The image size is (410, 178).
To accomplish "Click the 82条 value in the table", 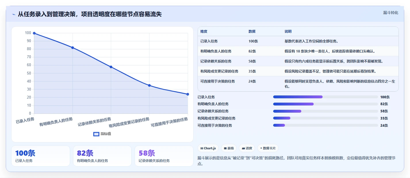I will 252,51.
